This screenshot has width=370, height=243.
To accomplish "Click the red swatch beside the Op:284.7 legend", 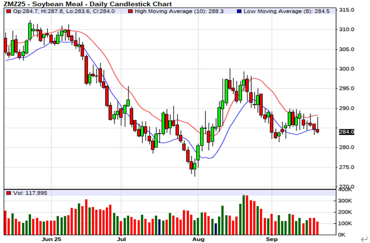I will click(8, 11).
